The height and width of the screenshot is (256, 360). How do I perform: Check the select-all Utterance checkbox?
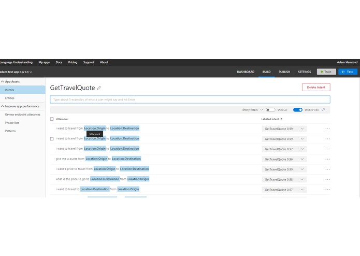tap(52, 119)
